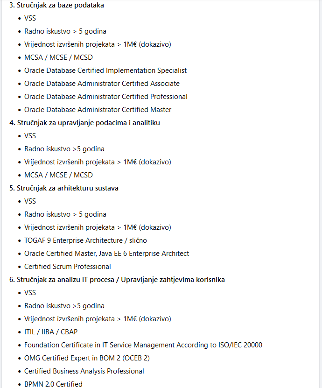Click 'Oracle Database Certified Implementation Specialist' list item

pos(105,71)
